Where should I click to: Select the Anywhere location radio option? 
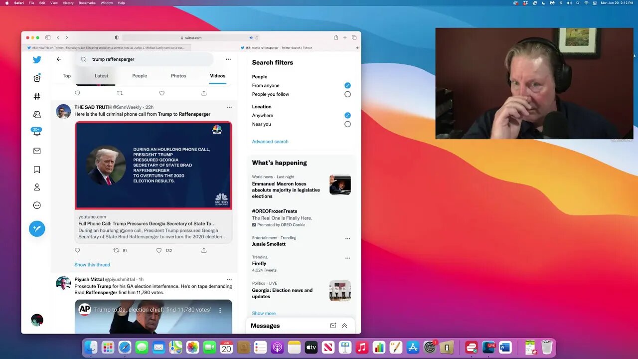coord(347,115)
